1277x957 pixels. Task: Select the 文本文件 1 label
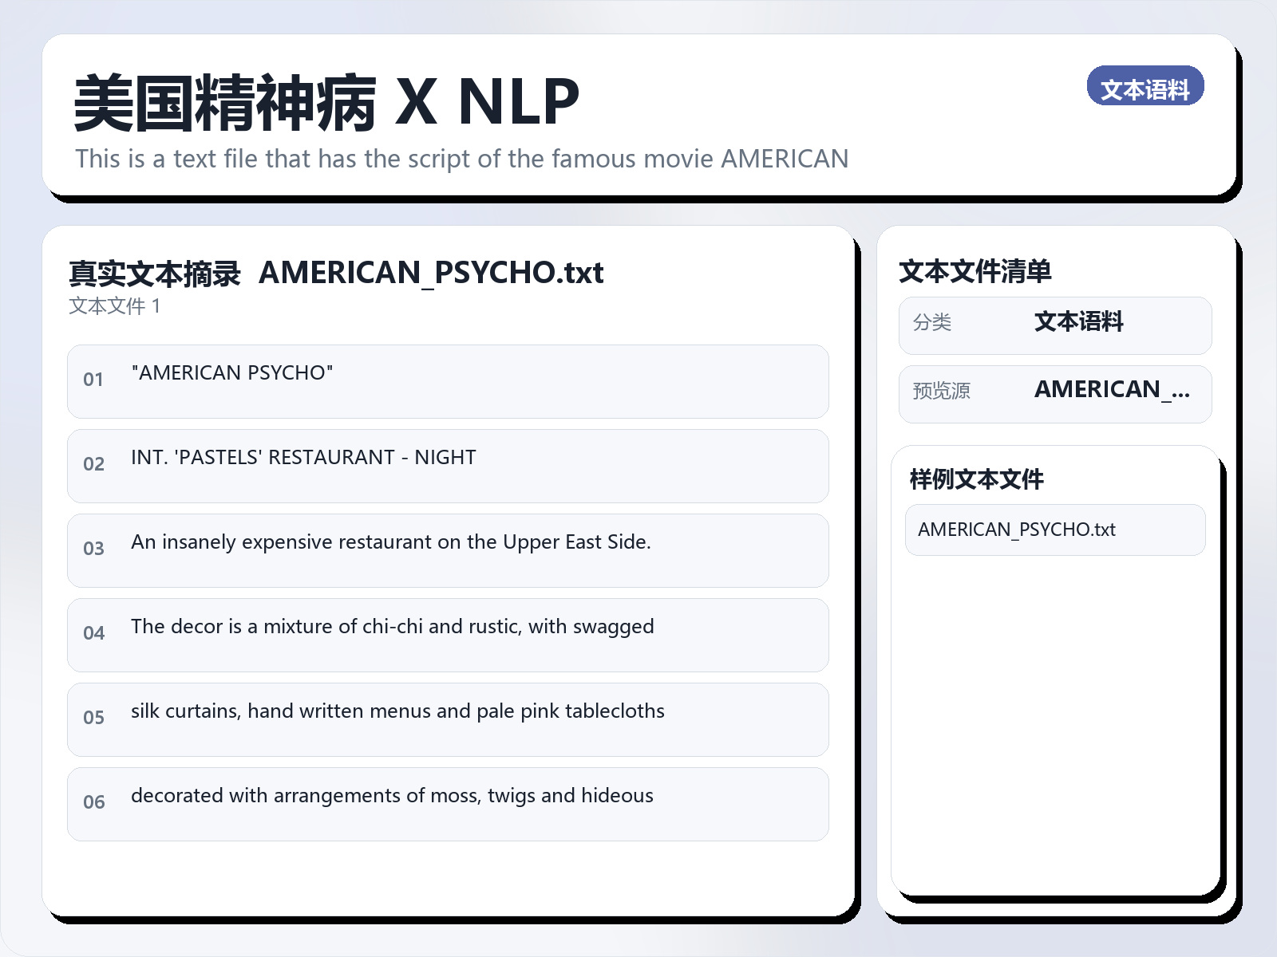[114, 305]
